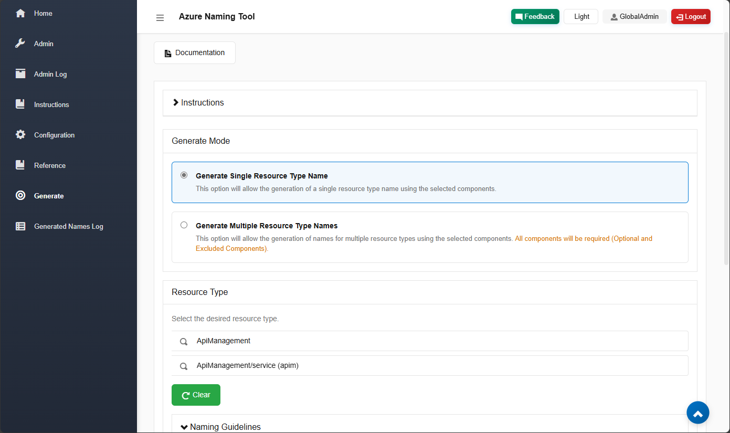Collapse the Naming Guidelines section
730x433 pixels.
click(220, 427)
